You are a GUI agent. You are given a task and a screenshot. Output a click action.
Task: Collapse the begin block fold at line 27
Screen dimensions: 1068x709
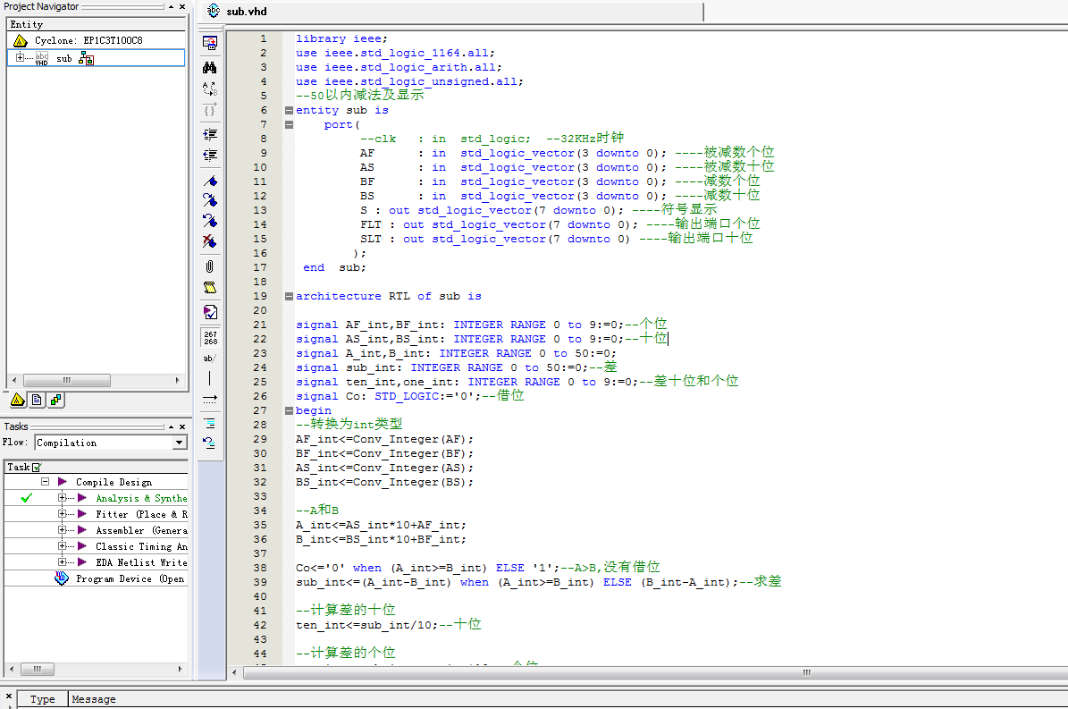pos(289,410)
